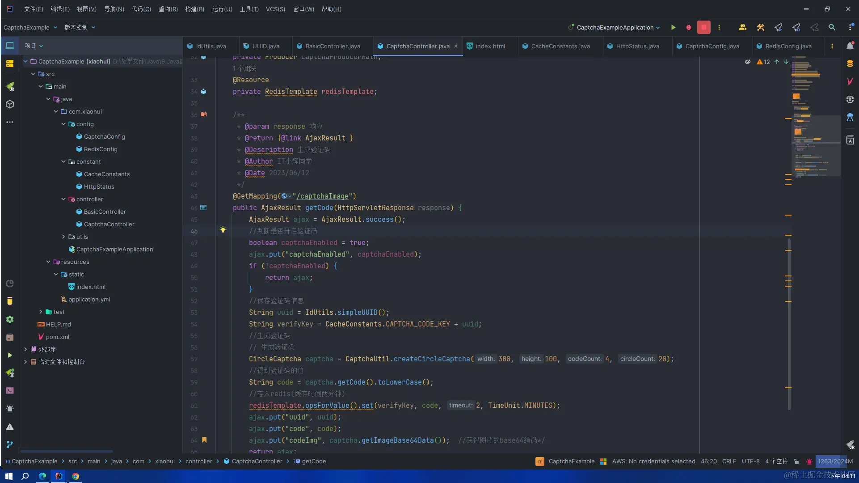Open the CaptchaExampleApplication run configuration dropdown
The width and height of the screenshot is (859, 483).
615,27
